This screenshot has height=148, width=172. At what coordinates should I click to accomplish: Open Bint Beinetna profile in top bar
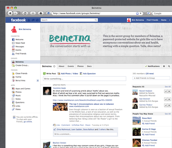[x=135, y=20]
